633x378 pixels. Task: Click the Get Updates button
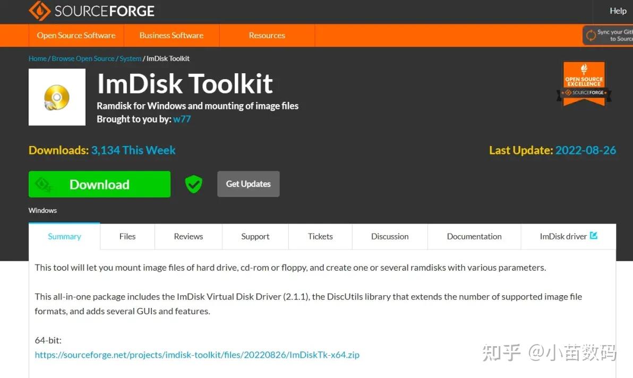click(248, 184)
